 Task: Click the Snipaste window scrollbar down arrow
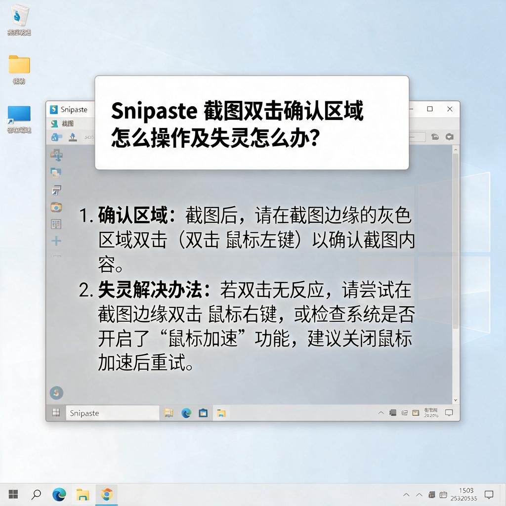point(456,400)
